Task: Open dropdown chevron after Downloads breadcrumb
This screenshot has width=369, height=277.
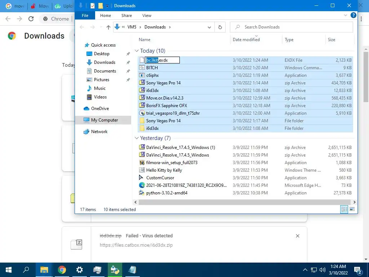Action: 170,27
